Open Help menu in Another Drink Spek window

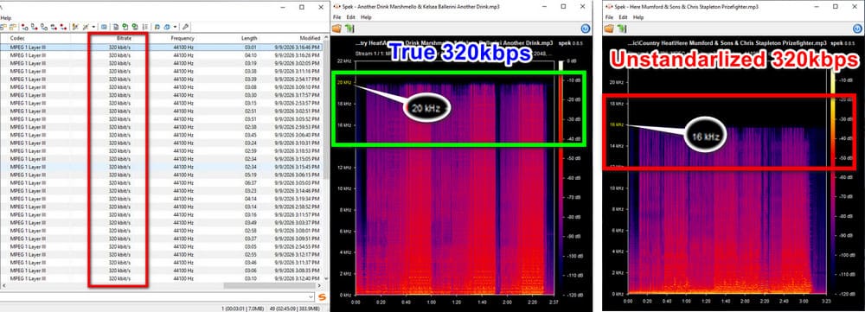click(x=366, y=17)
